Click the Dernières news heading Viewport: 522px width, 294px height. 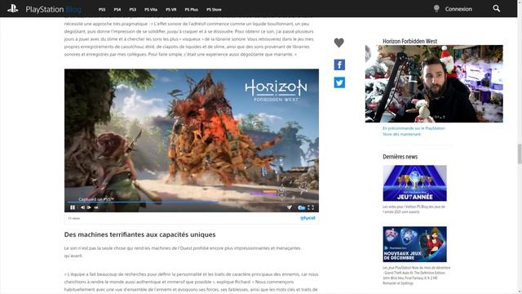(400, 157)
